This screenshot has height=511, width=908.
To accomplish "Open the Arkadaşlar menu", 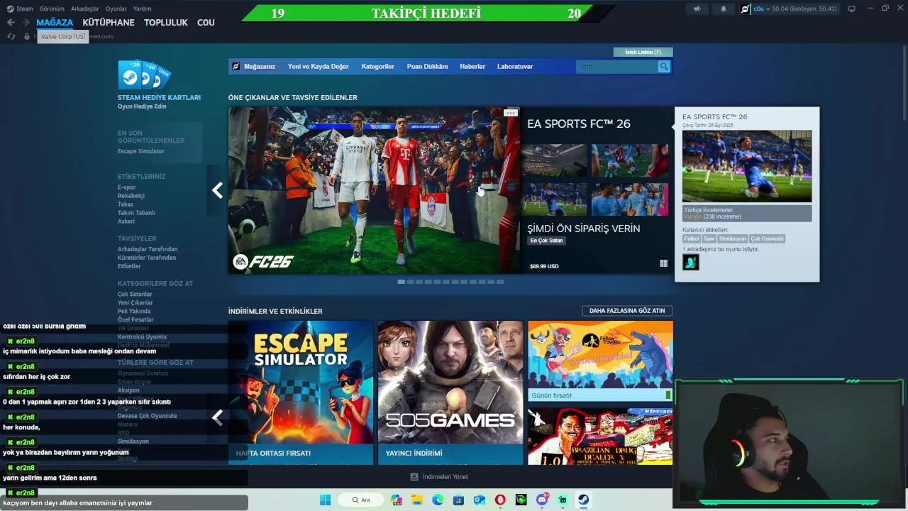I will (85, 9).
